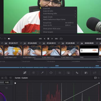Mute audio with the speaker icon
Image resolution: width=101 pixels, height=101 pixels.
point(9,39)
